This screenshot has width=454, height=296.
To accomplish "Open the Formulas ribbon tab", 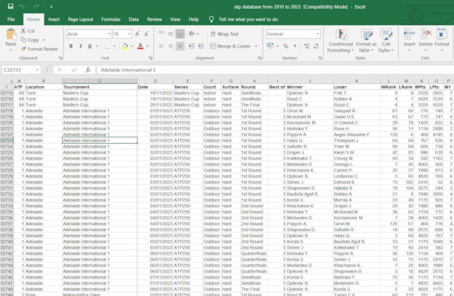I will [111, 19].
